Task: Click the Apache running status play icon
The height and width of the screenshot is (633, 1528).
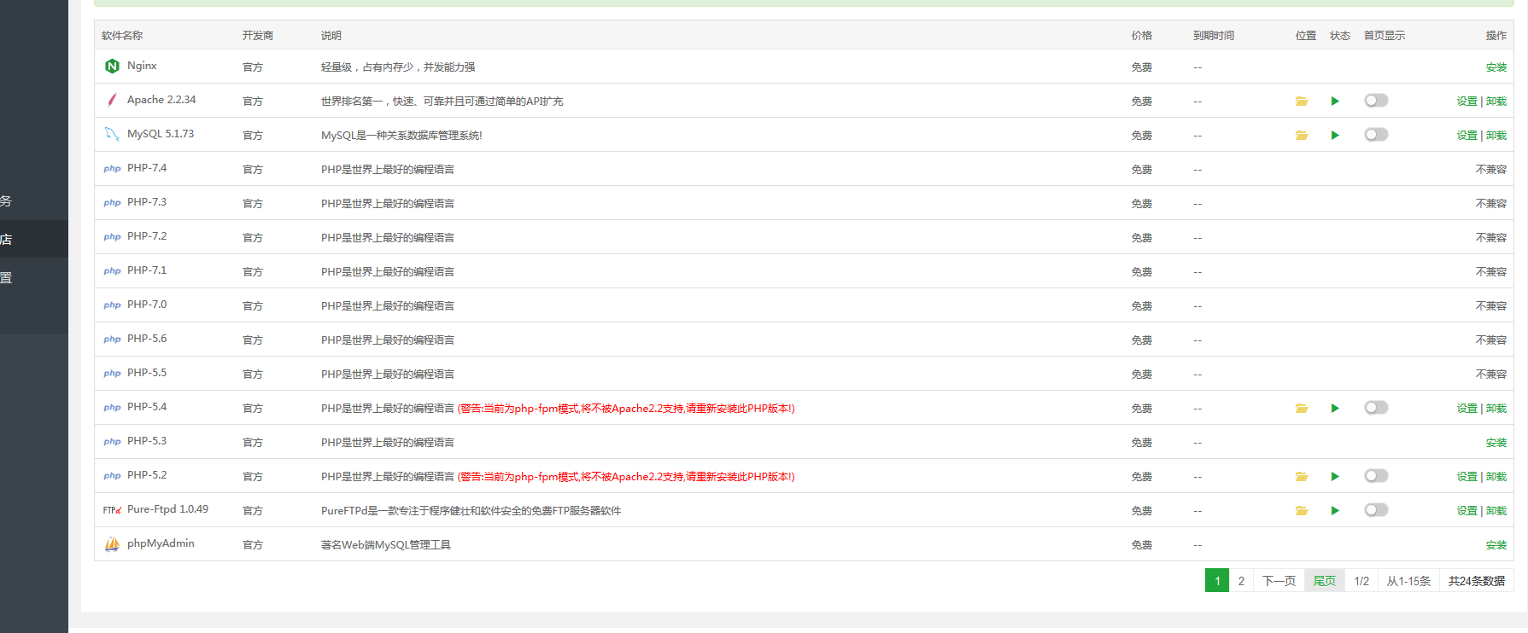Action: pyautogui.click(x=1335, y=101)
